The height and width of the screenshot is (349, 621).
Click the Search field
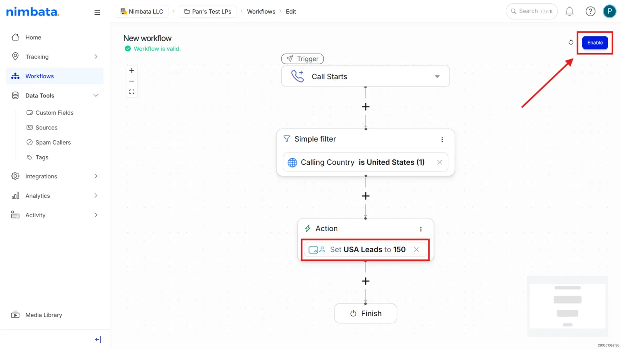[x=532, y=11]
